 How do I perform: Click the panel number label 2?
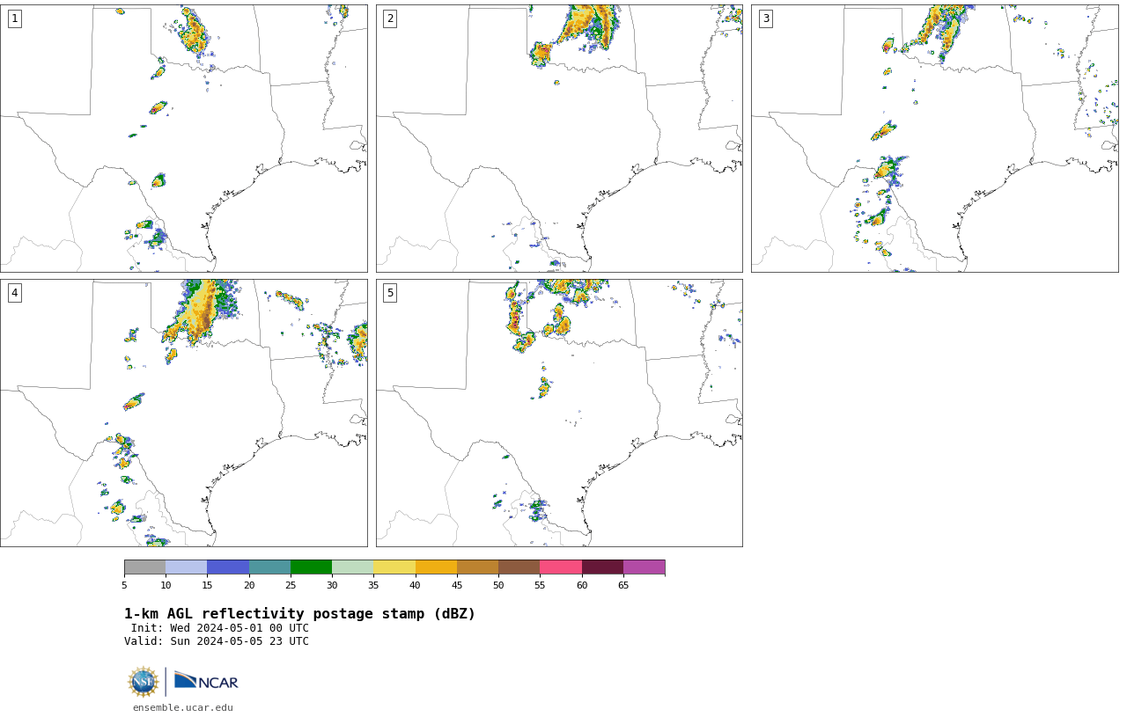click(x=390, y=18)
